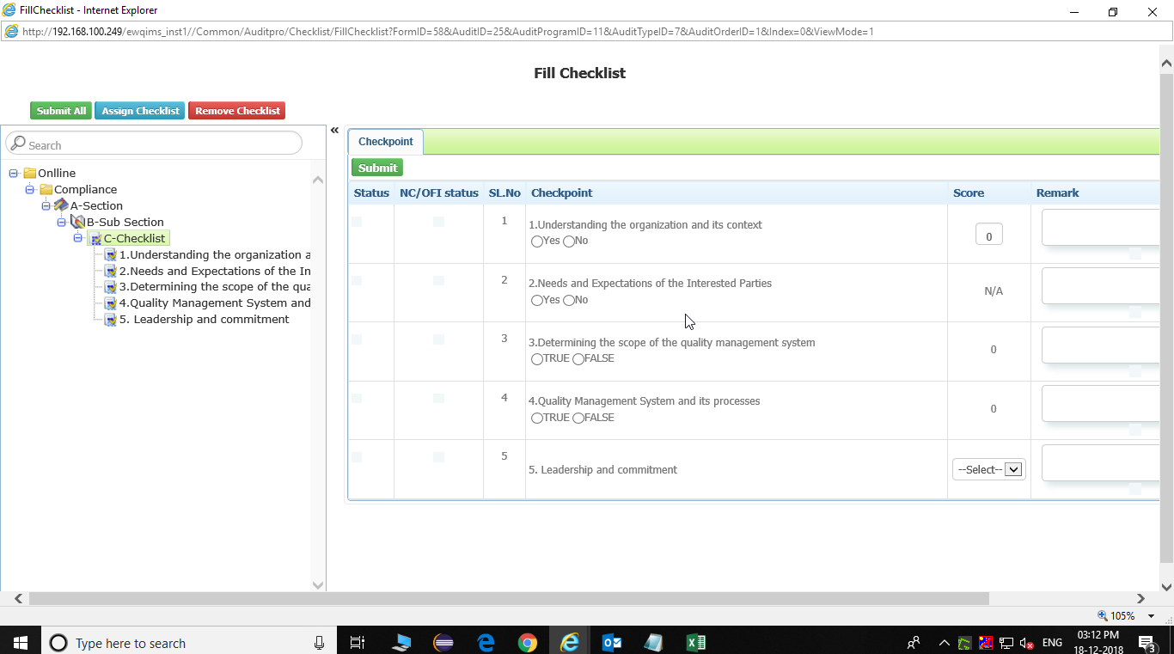Screen dimensions: 1174x654
Task: Click the tree Search input field
Action: coord(155,144)
